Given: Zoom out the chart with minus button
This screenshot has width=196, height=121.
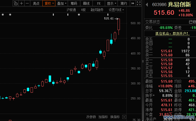Looking at the screenshot, I should tap(27, 3).
